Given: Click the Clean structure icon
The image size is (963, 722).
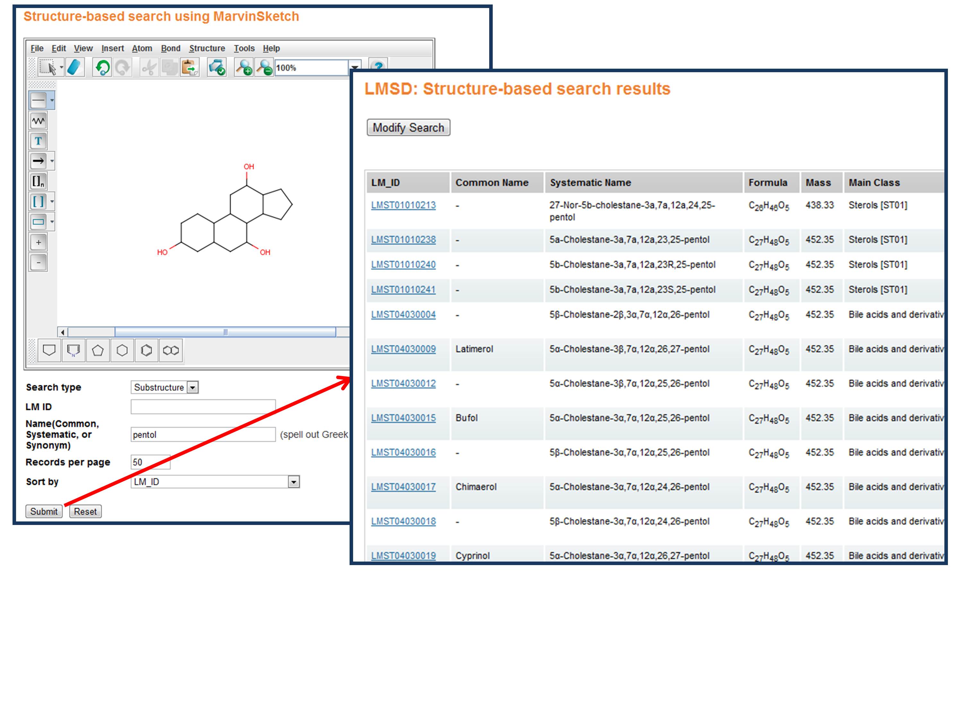Looking at the screenshot, I should point(216,67).
